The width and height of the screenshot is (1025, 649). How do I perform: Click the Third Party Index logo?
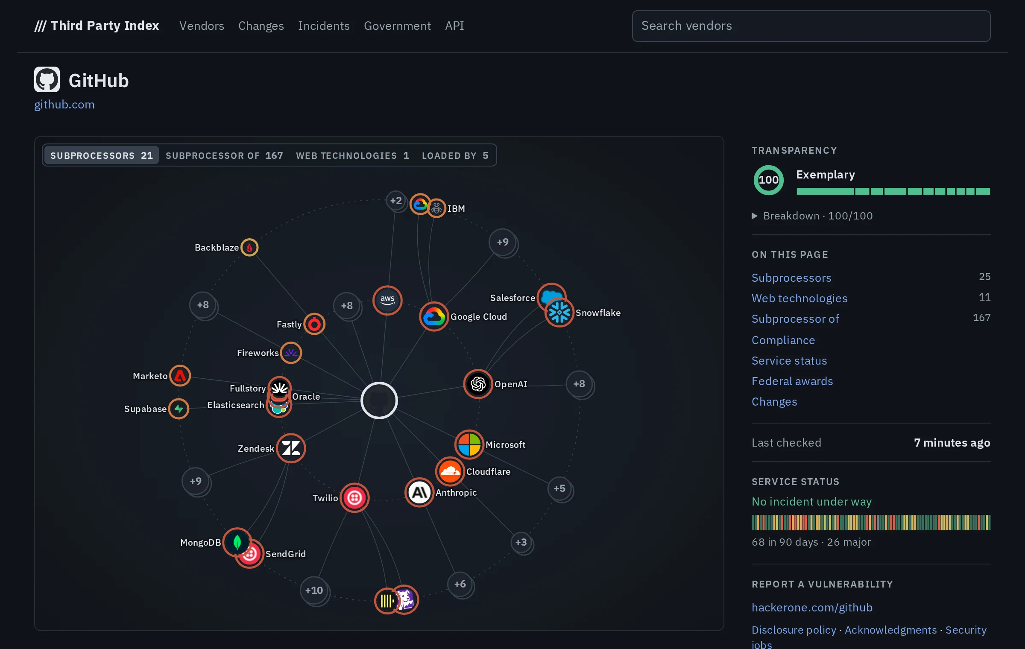point(97,26)
